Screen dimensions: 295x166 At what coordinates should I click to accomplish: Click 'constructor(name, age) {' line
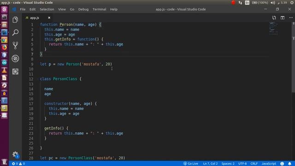pyautogui.click(x=71, y=103)
